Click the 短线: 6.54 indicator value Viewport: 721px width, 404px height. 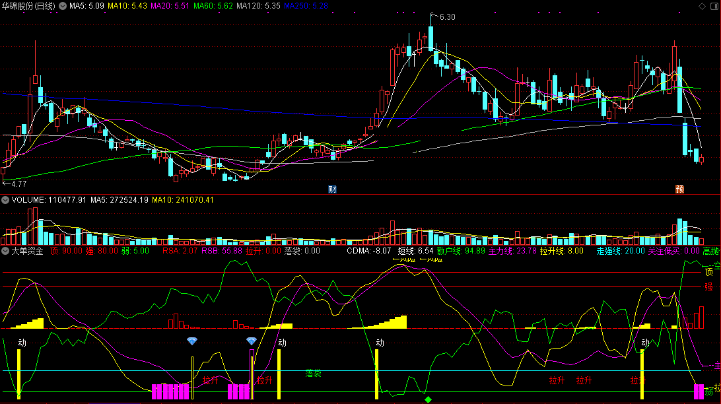coord(415,251)
